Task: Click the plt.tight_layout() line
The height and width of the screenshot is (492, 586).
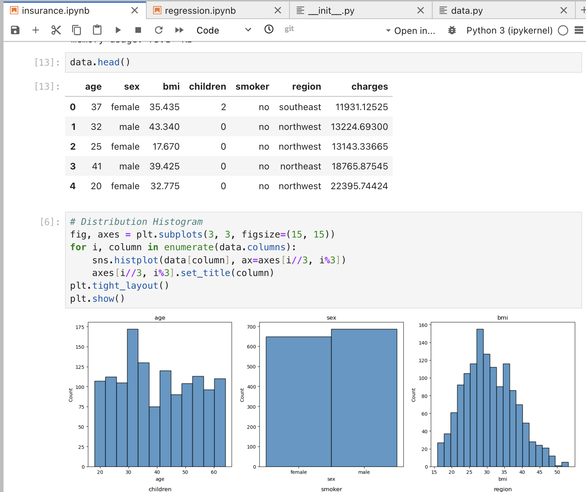Action: [x=119, y=286]
